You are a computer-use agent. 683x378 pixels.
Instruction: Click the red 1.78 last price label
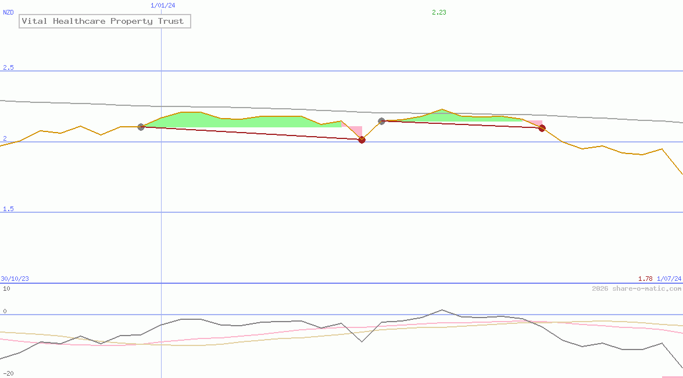[x=645, y=279]
